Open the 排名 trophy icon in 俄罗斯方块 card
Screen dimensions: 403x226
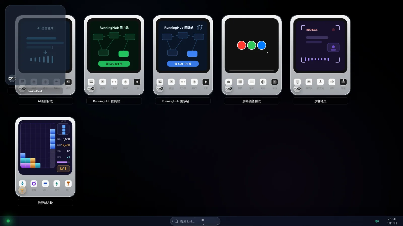pyautogui.click(x=68, y=184)
